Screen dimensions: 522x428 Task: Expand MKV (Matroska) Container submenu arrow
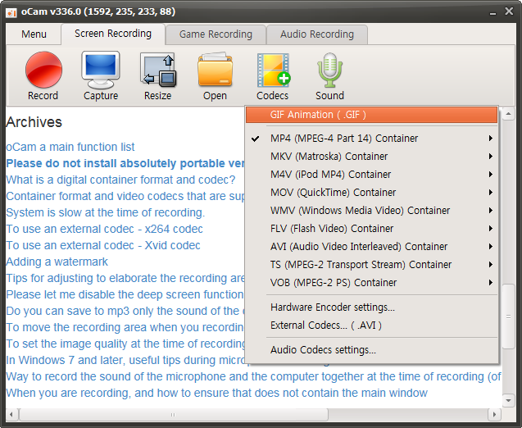(x=491, y=157)
